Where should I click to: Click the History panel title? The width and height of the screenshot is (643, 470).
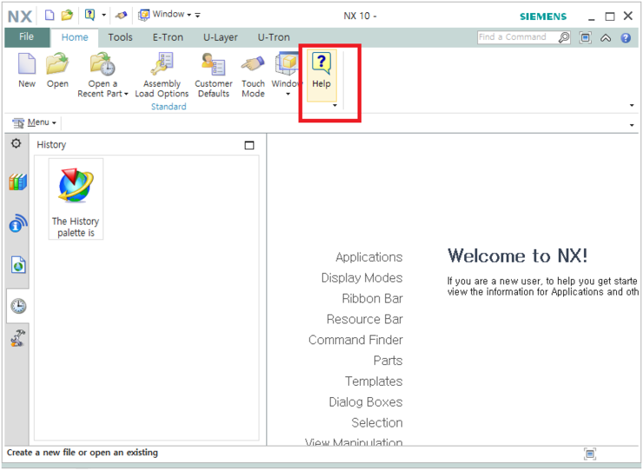[51, 145]
